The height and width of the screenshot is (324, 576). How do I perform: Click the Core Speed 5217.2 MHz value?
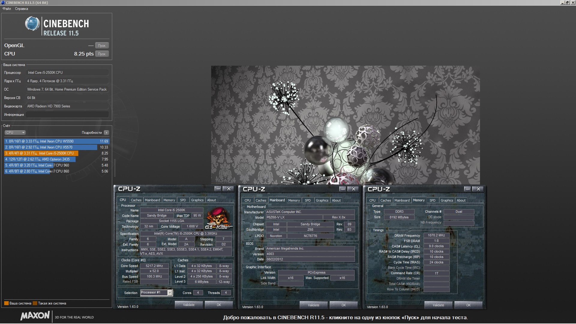[x=154, y=266]
